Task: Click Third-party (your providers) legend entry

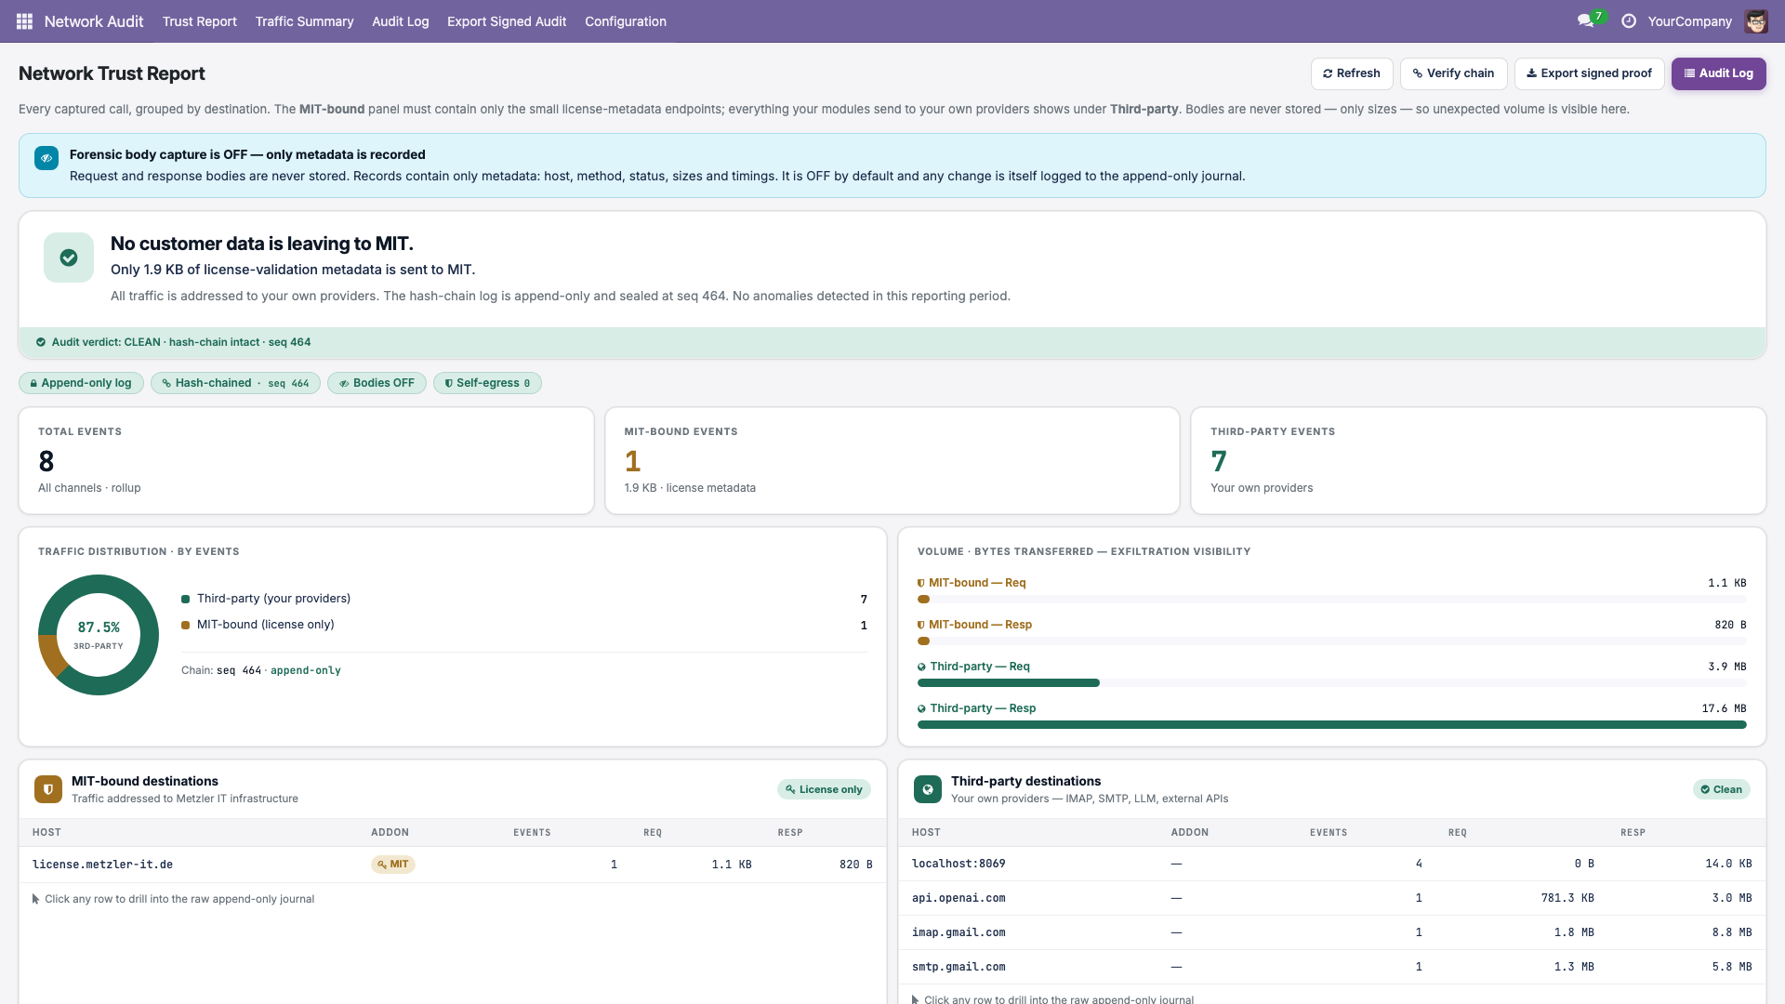Action: click(x=524, y=599)
